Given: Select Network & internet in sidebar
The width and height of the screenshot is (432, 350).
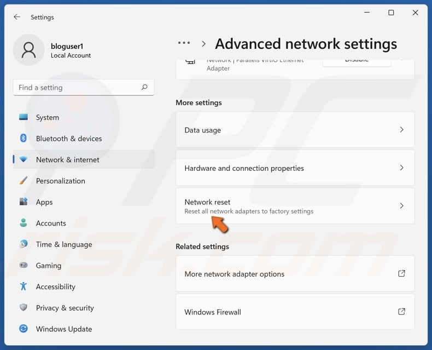Looking at the screenshot, I should point(84,159).
